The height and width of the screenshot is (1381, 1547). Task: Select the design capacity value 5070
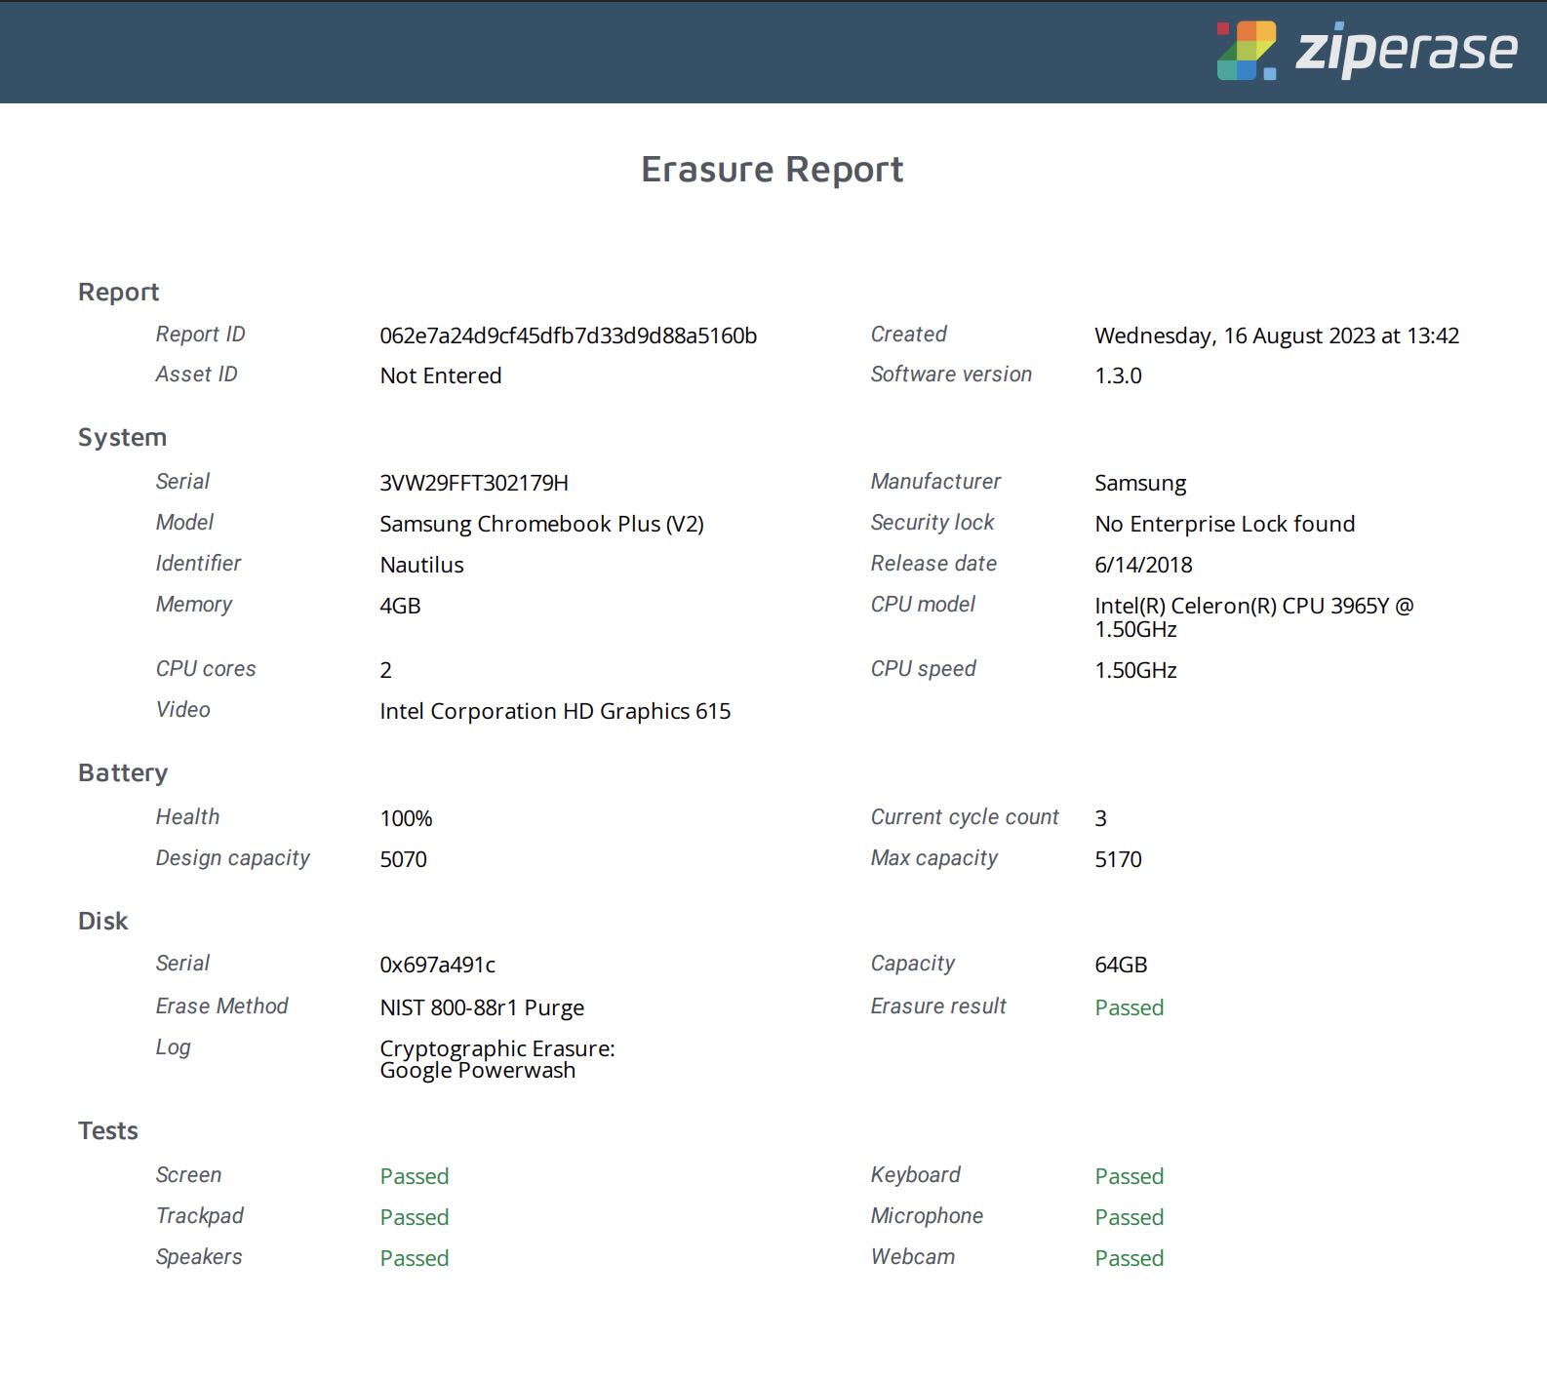[403, 859]
